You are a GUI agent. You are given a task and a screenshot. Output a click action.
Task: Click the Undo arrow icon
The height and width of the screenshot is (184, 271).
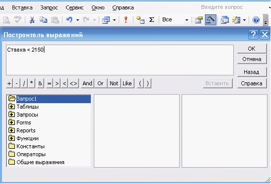70,20
